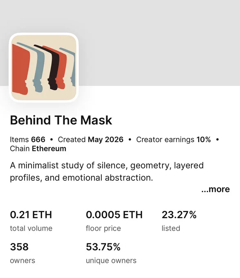Select the collection description text
Image resolution: width=240 pixels, height=278 pixels.
107,171
